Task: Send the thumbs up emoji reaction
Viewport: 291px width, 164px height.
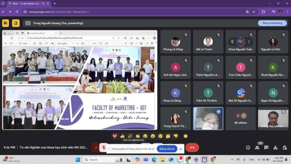Action: pos(122,136)
